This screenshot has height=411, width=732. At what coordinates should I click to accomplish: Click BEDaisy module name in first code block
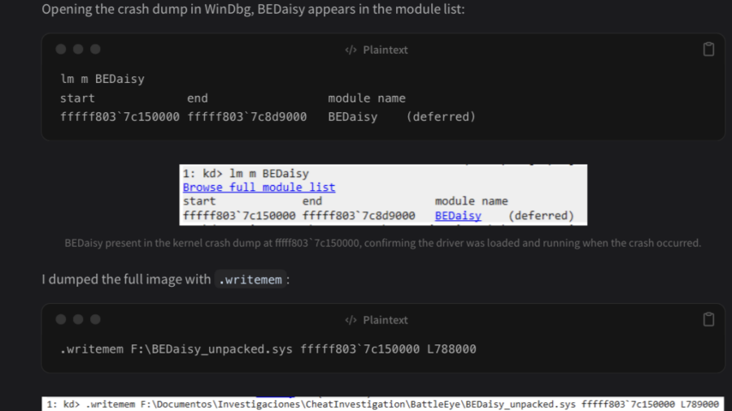[352, 116]
